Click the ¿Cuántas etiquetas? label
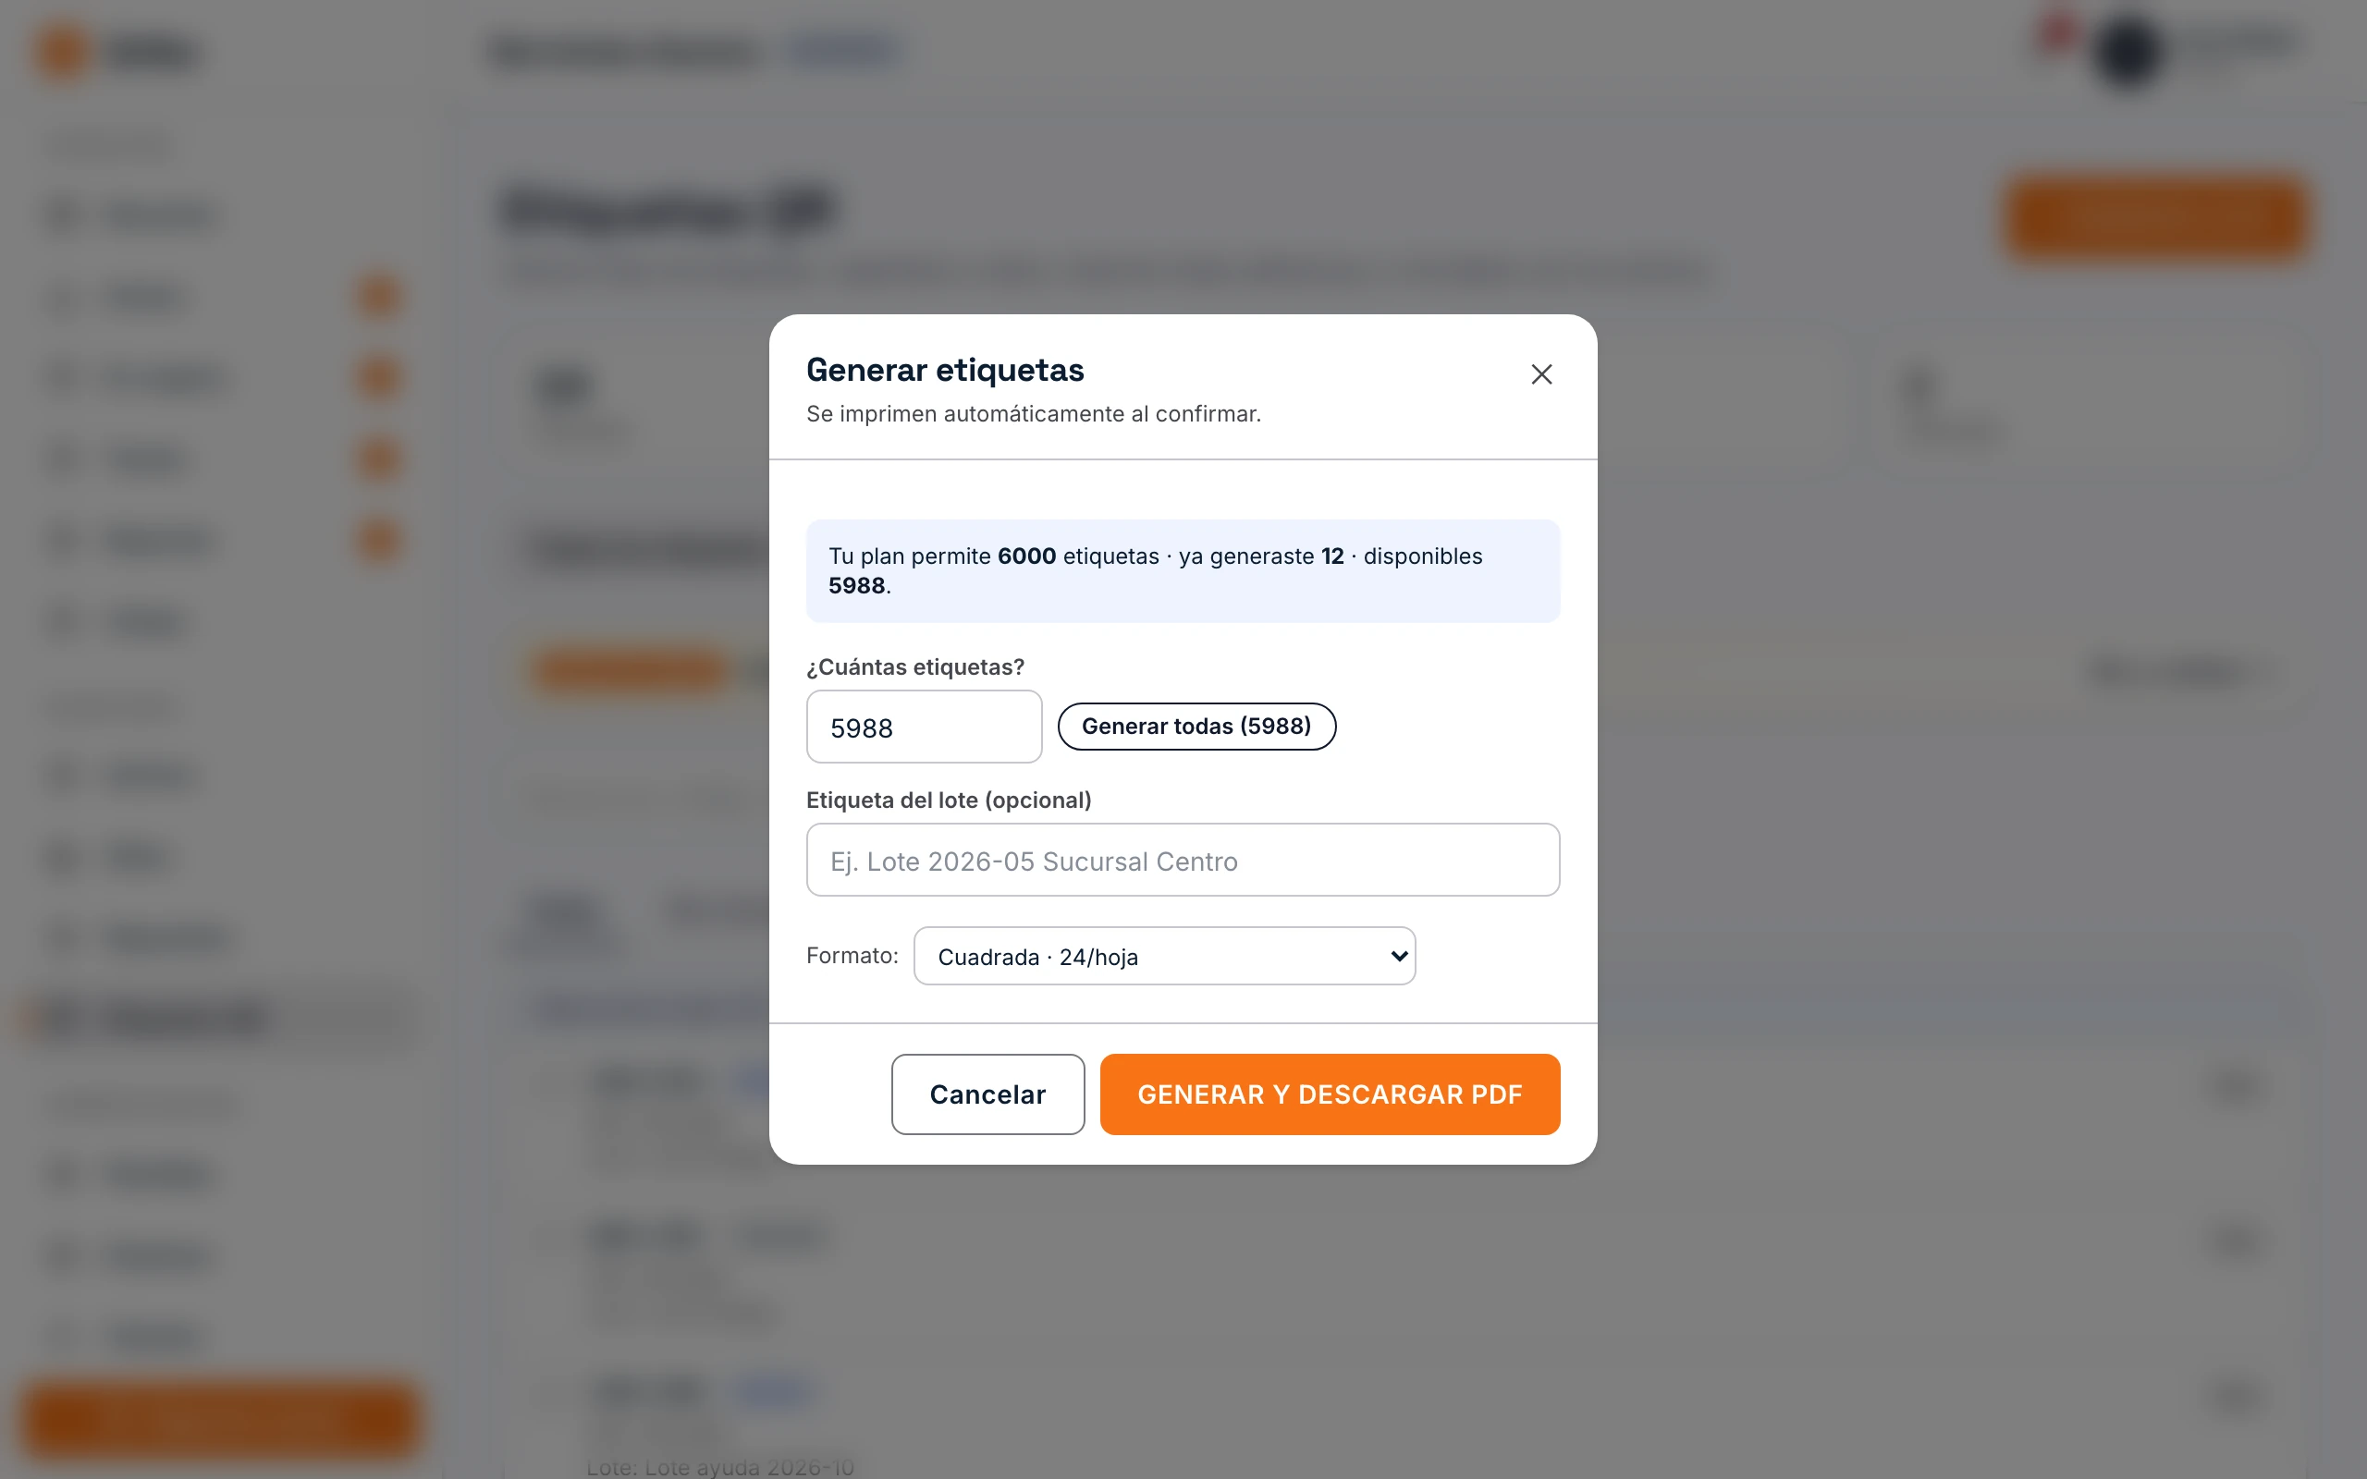Image resolution: width=2367 pixels, height=1479 pixels. point(914,667)
